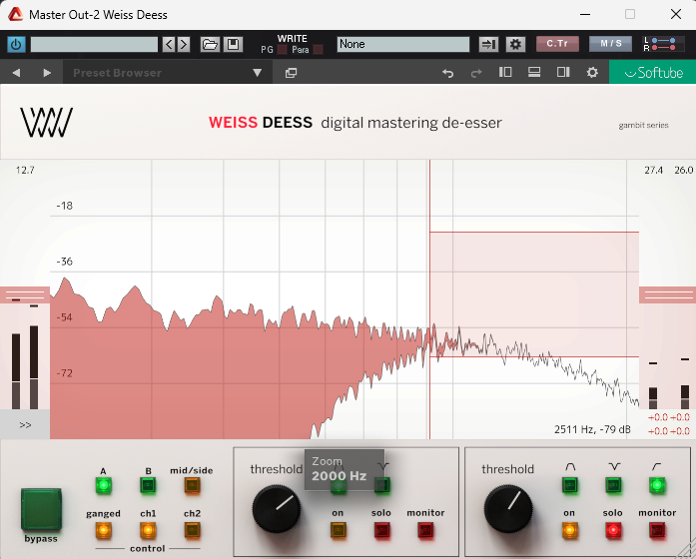This screenshot has width=696, height=559.
Task: Solo band 1
Action: point(381,530)
